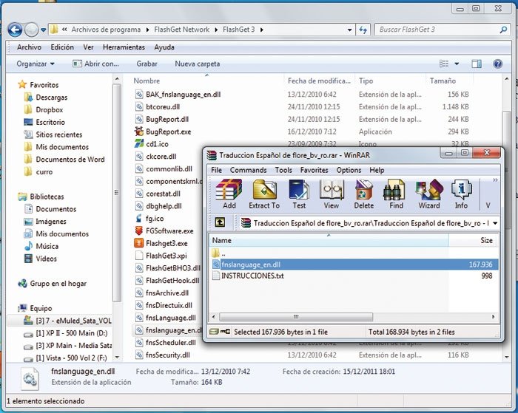Click the WinRAR Add toolbar icon

[x=229, y=194]
